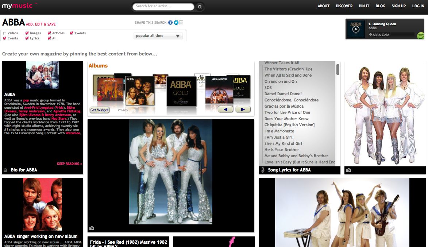Click the Hep Stars link in bio
Viewport: 428px width, 247px height.
coord(59,119)
